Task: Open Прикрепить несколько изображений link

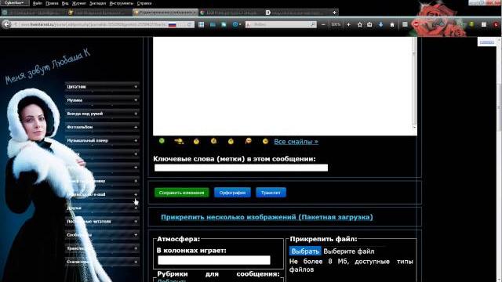Action: pos(267,217)
